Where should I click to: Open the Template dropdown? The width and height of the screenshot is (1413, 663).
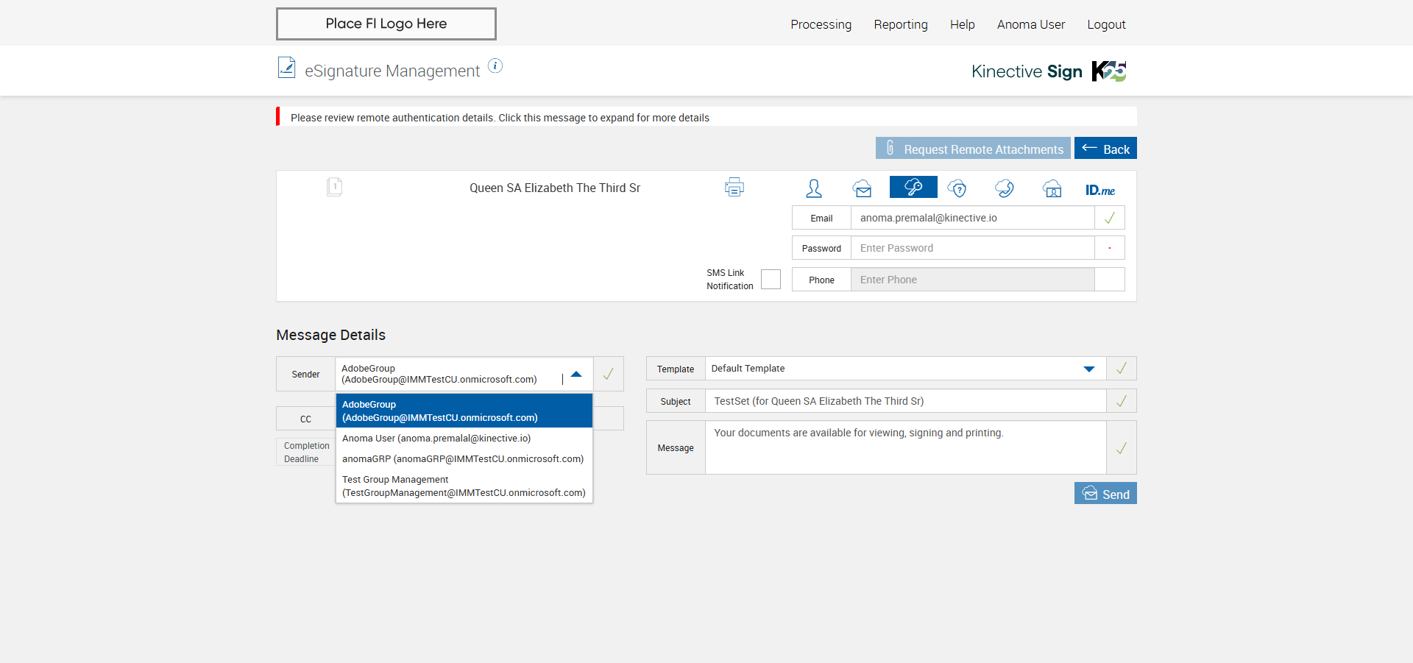click(1088, 369)
